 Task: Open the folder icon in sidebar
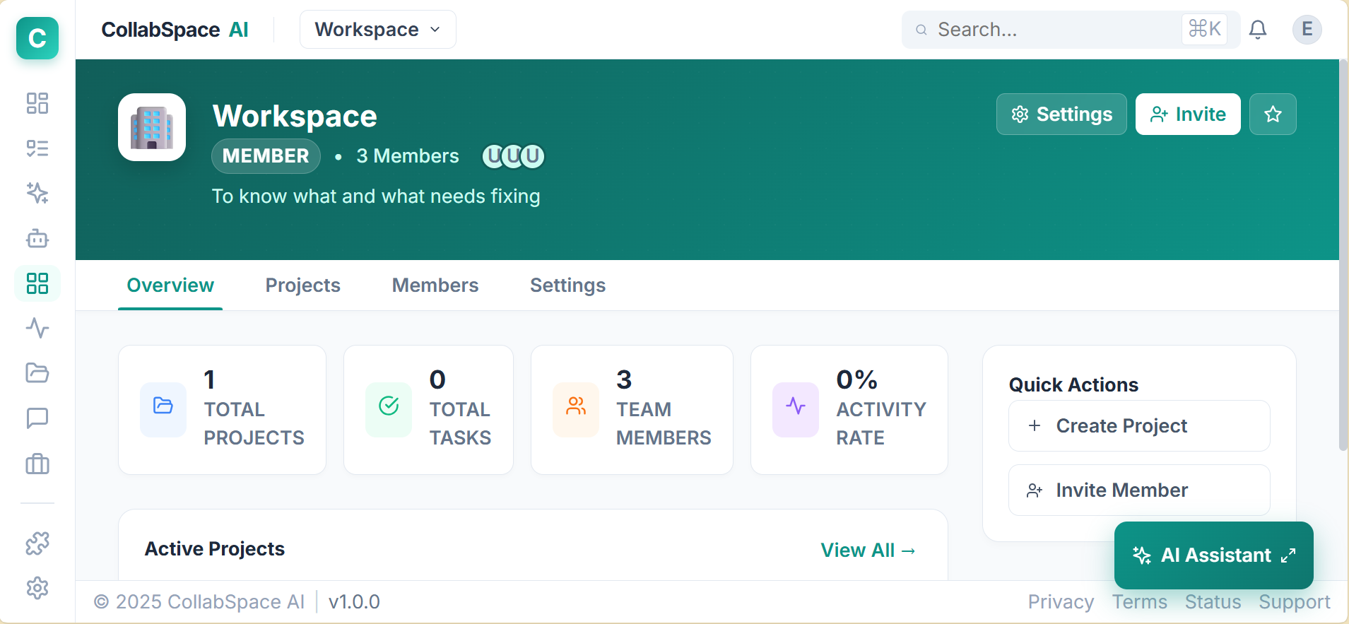(37, 373)
